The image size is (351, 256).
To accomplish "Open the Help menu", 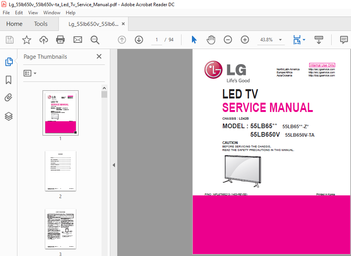I will [x=70, y=13].
